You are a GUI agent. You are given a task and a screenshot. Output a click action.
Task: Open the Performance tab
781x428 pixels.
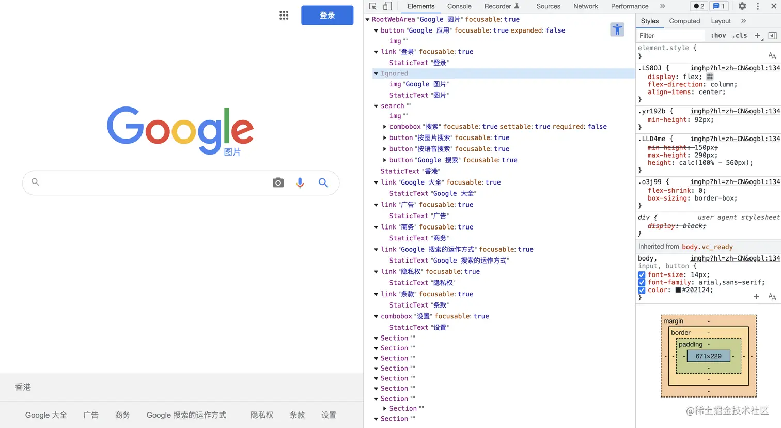[x=630, y=6]
